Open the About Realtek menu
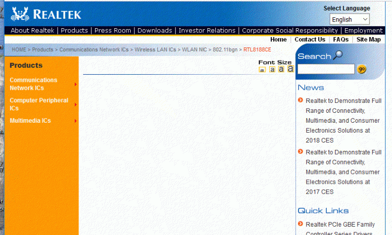This screenshot has width=392, height=235. (x=32, y=30)
